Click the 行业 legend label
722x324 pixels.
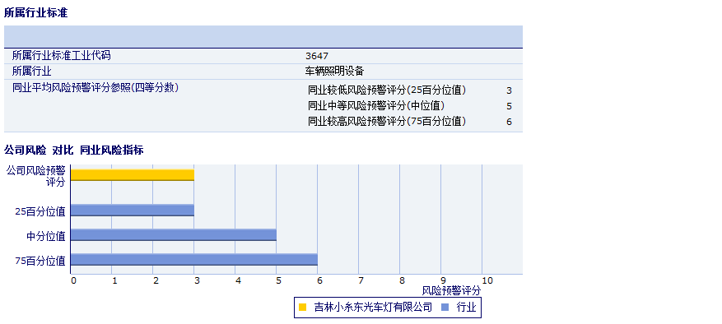coord(466,307)
